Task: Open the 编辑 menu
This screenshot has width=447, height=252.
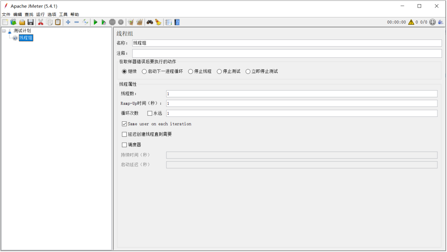Action: tap(18, 14)
